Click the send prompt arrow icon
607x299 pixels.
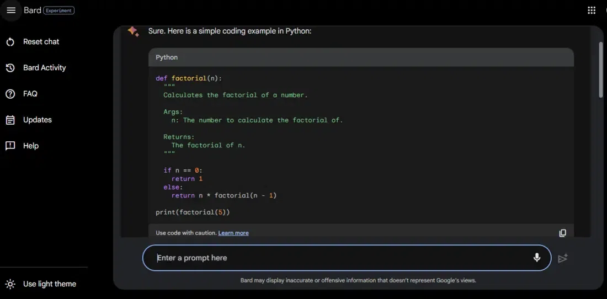[563, 258]
